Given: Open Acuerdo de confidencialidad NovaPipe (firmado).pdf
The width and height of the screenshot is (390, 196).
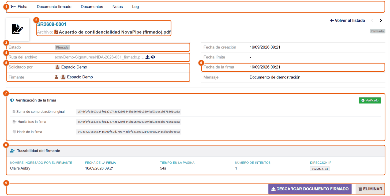Looking at the screenshot, I should point(115,32).
